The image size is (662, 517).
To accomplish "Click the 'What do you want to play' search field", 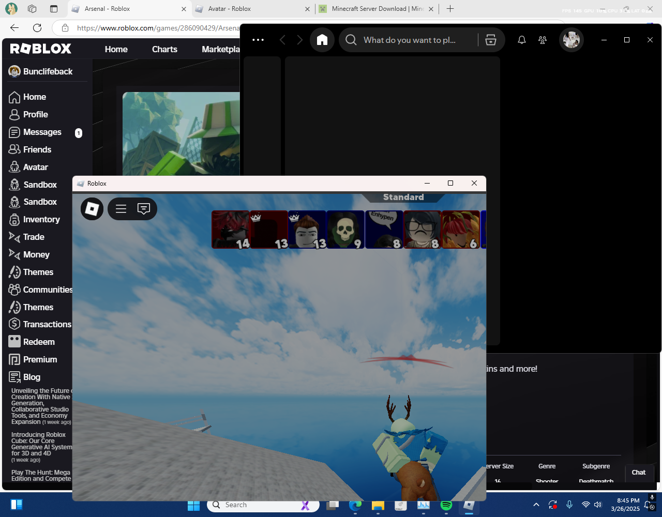I will pos(409,40).
